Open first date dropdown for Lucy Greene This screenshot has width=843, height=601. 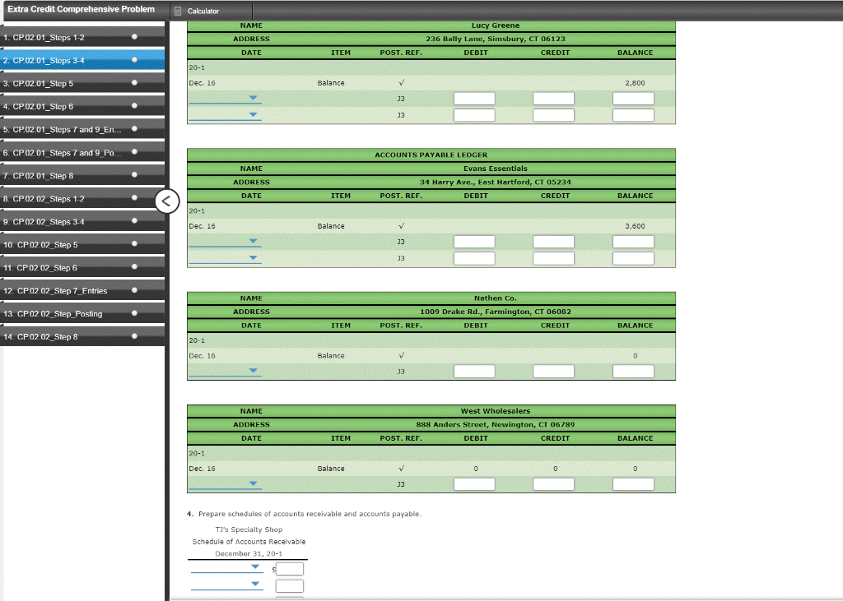(225, 99)
